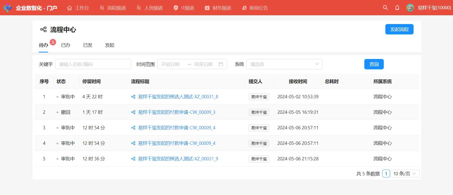453x195 pixels.
Task: Open link 易烊千玺发起的付款申请-CW_00009_3
Action: coord(177,112)
